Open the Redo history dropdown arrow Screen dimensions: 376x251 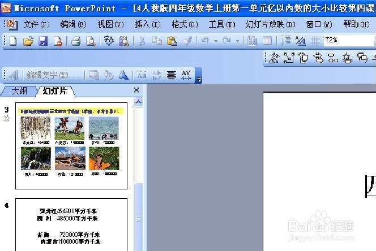(x=237, y=41)
